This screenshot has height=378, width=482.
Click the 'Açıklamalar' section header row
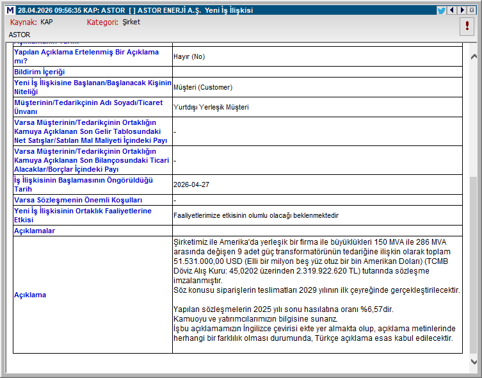35,231
